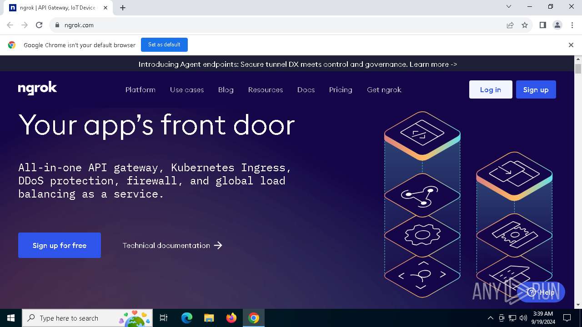Screen dimensions: 582x327
Task: Open the Chrome three-dot menu
Action: click(572, 25)
